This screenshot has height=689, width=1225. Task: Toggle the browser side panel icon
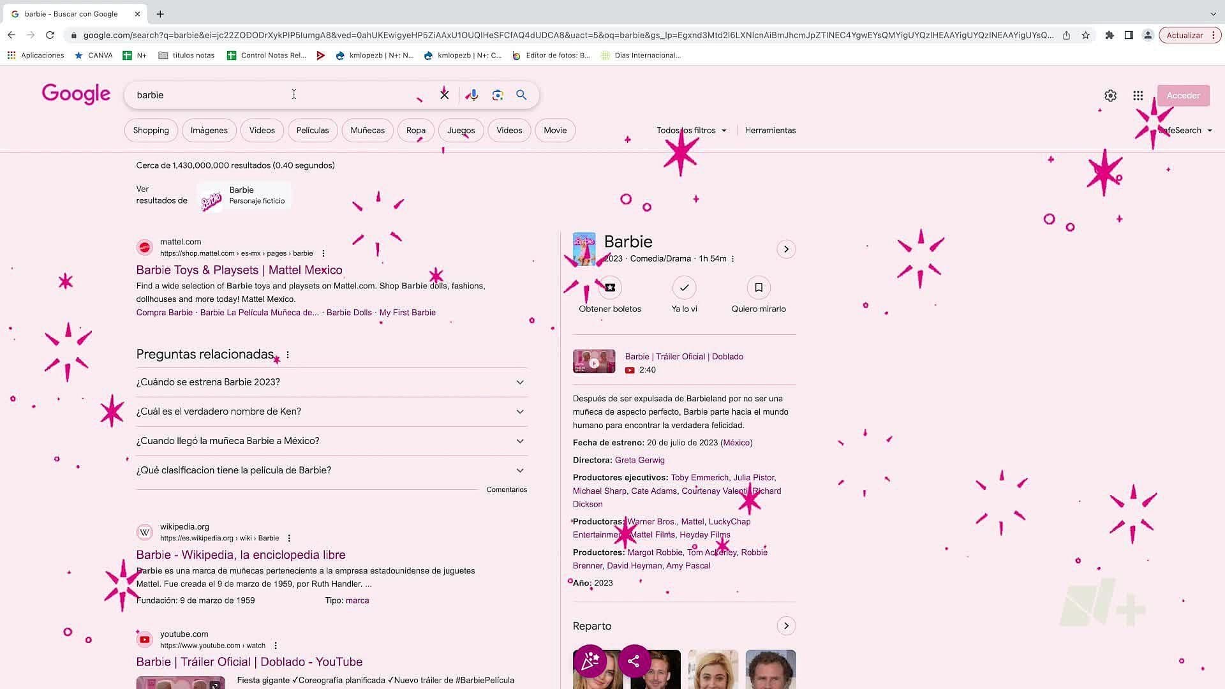tap(1129, 35)
